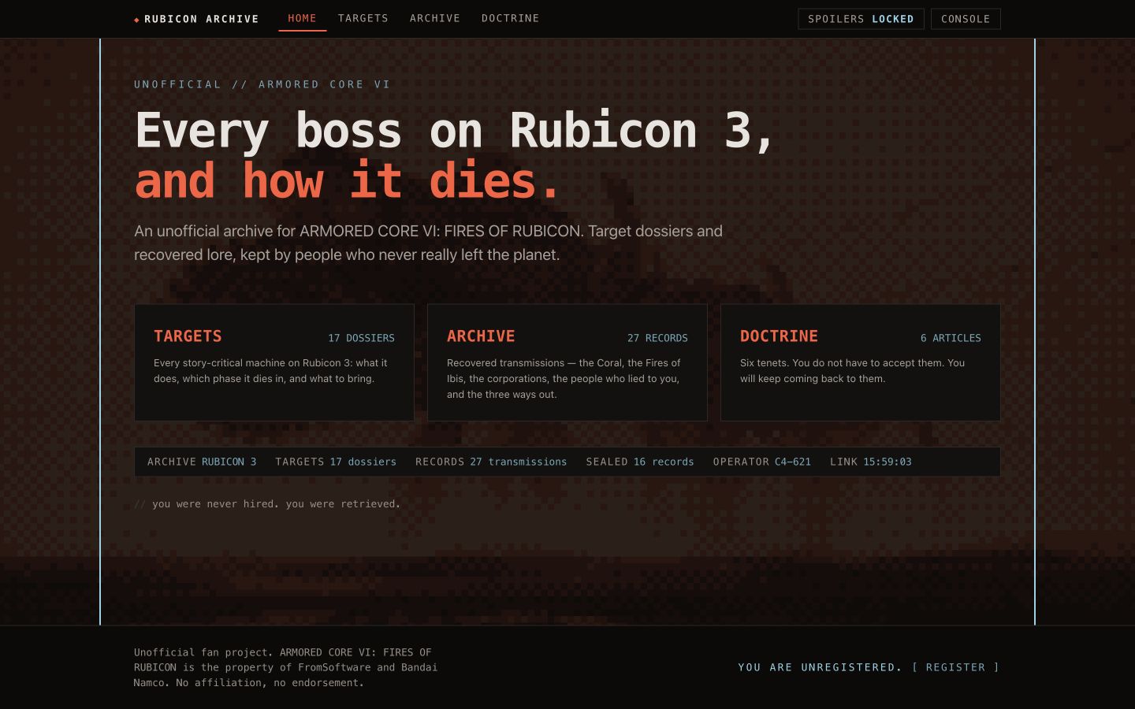1135x709 pixels.
Task: Click the 'you were never hired' tagline
Action: point(267,504)
